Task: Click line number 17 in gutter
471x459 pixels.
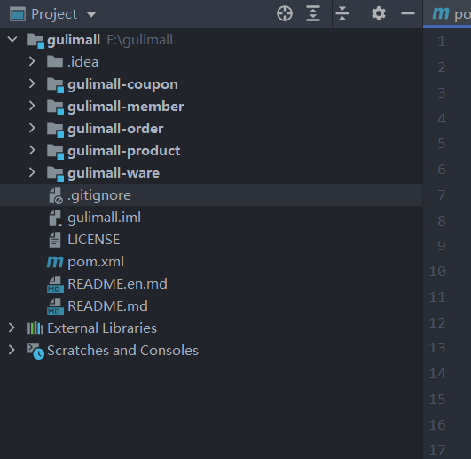Action: click(437, 450)
